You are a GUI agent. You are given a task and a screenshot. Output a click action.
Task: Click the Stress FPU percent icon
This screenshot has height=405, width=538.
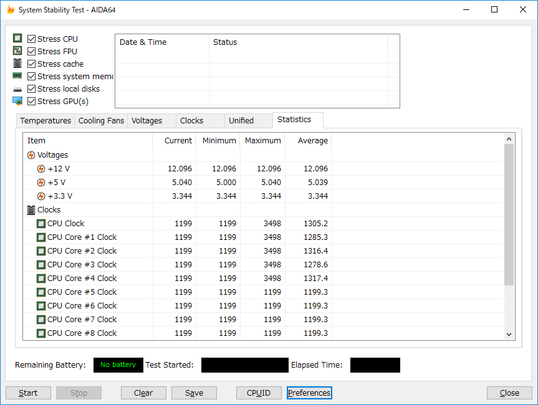(17, 50)
